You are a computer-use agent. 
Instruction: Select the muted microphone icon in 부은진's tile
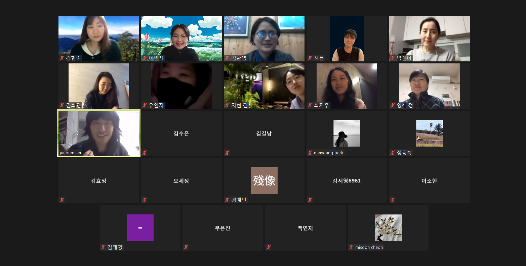click(186, 247)
